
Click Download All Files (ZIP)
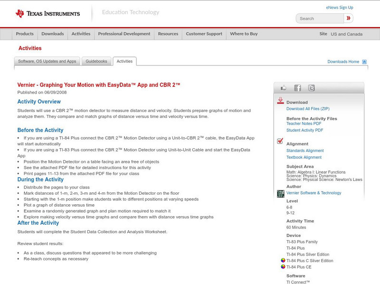(308, 109)
